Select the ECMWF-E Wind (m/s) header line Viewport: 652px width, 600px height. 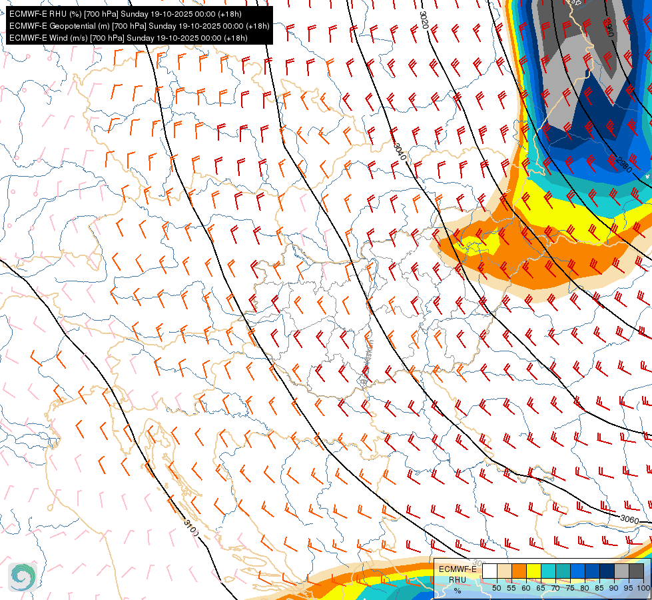click(x=129, y=38)
